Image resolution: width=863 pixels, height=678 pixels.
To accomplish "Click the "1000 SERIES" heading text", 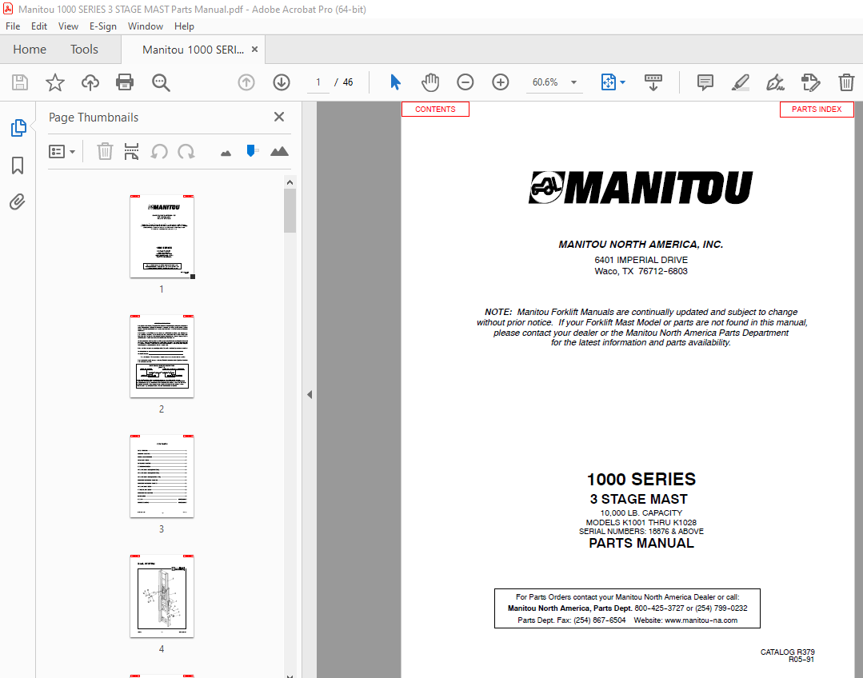I will click(x=641, y=480).
